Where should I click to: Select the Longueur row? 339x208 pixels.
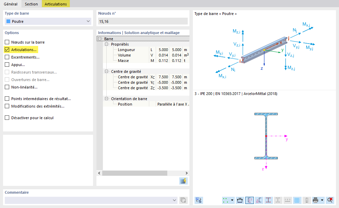[146, 50]
